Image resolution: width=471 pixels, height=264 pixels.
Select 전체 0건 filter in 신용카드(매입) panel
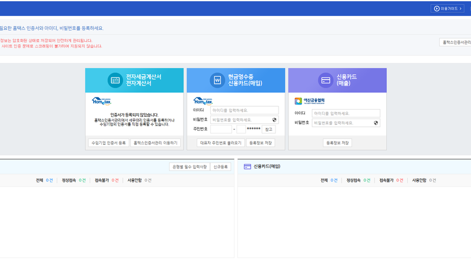[329, 180]
